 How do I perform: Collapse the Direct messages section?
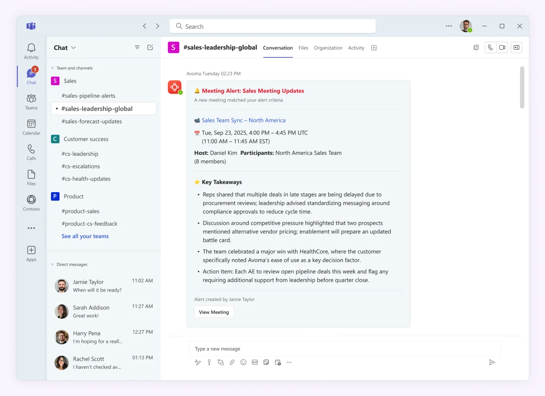[52, 264]
